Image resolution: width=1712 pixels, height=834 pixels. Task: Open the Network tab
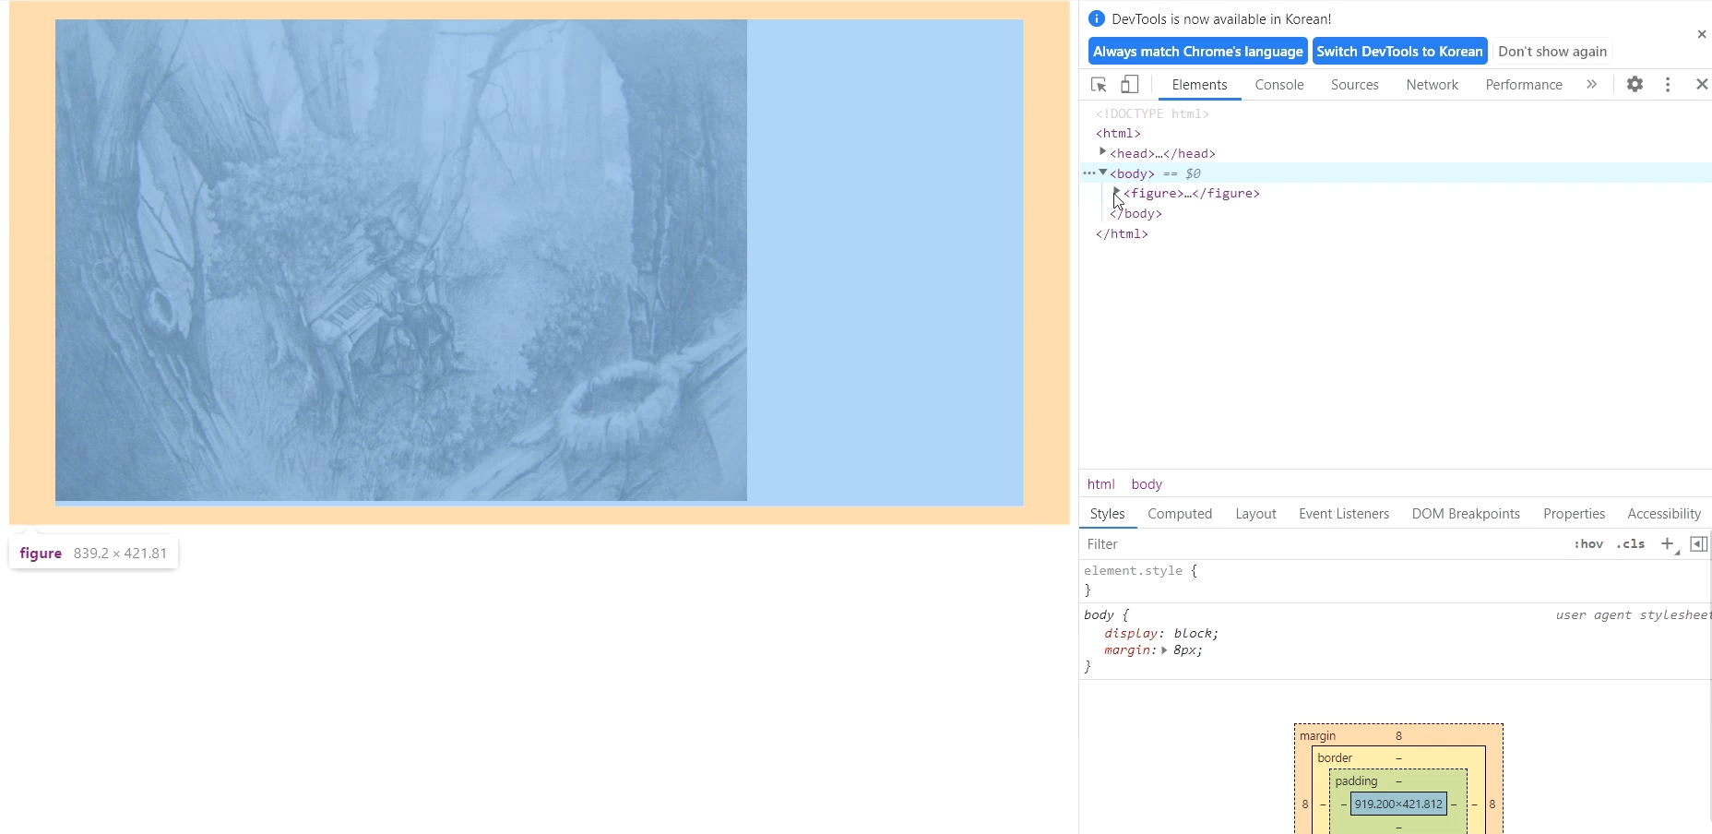click(x=1432, y=85)
